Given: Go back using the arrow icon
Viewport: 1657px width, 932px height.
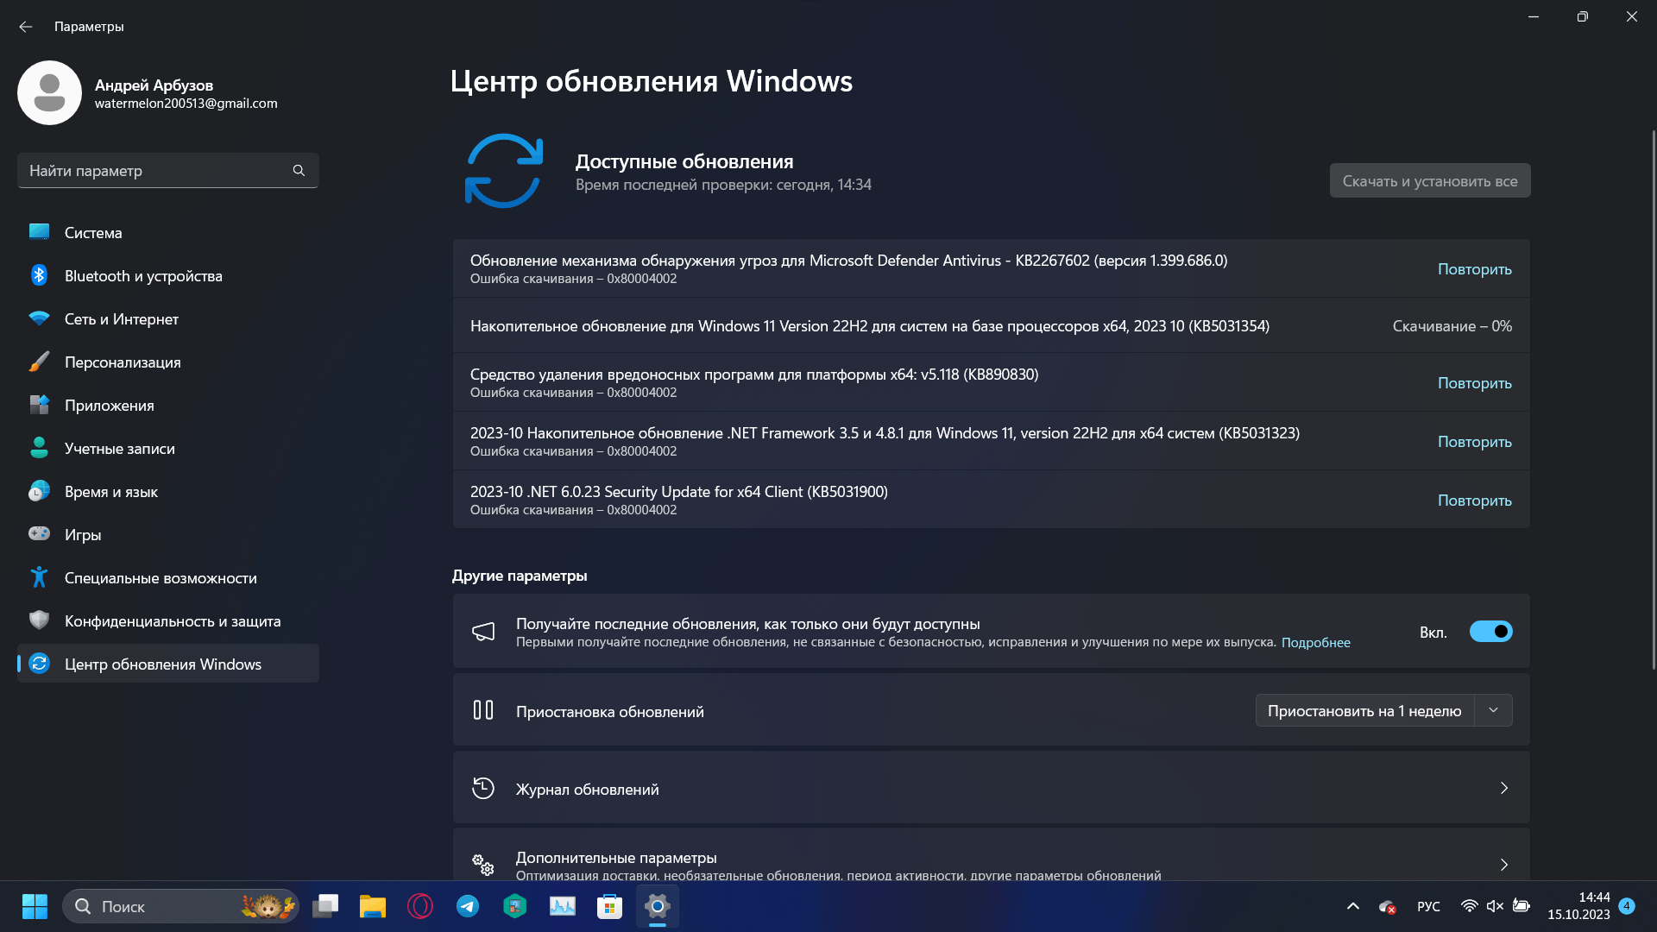Looking at the screenshot, I should click(26, 27).
